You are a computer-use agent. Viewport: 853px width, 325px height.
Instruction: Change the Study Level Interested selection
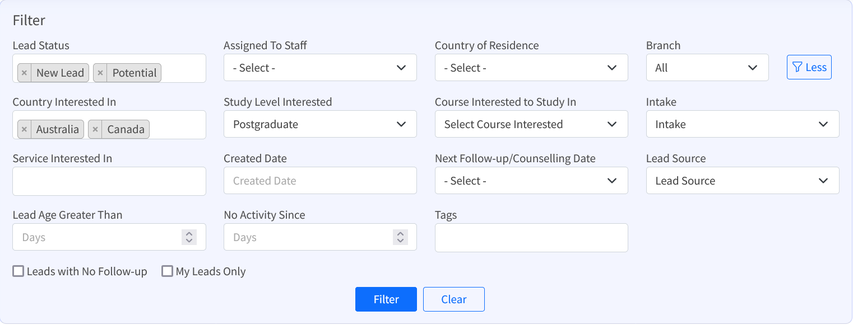[x=320, y=124]
